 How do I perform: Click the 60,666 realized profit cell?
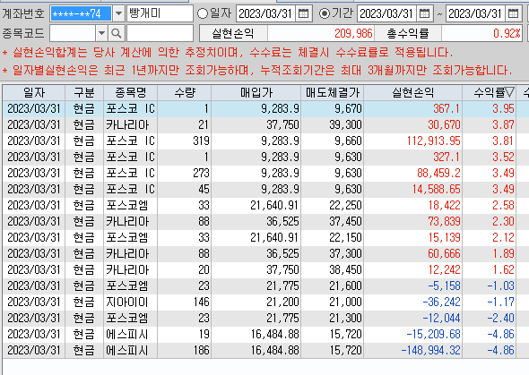(413, 254)
